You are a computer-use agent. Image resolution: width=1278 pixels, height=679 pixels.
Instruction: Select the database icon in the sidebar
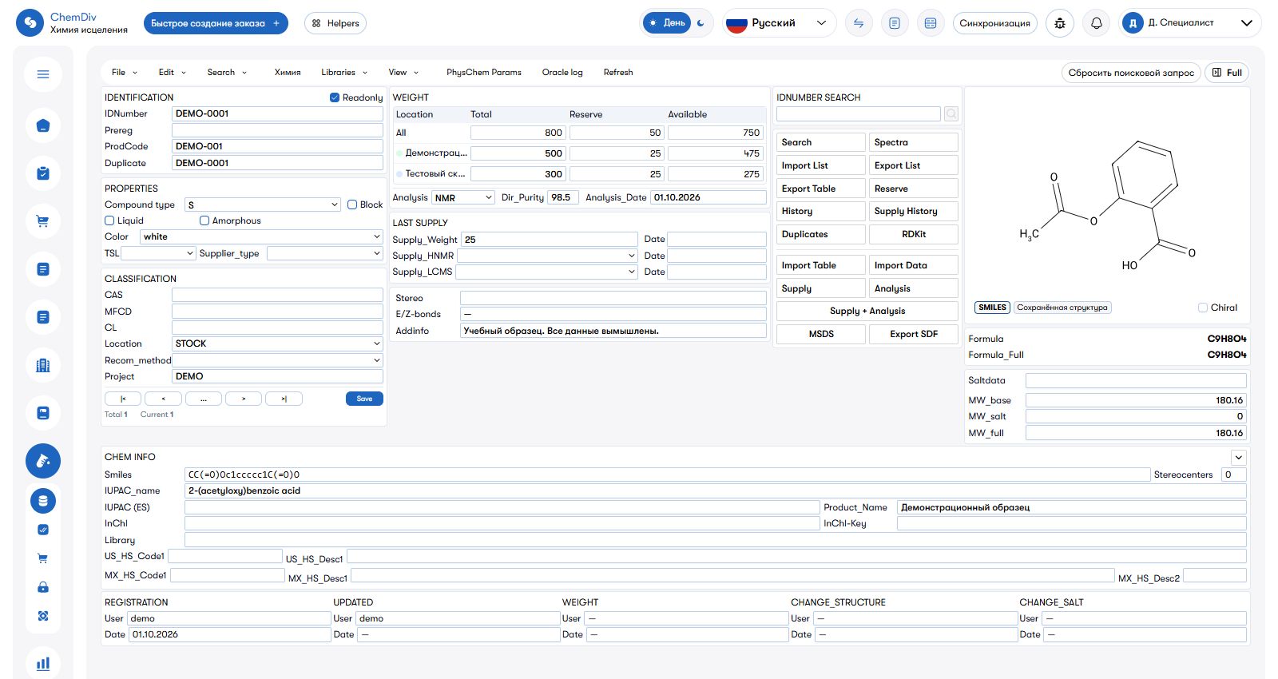(x=43, y=501)
